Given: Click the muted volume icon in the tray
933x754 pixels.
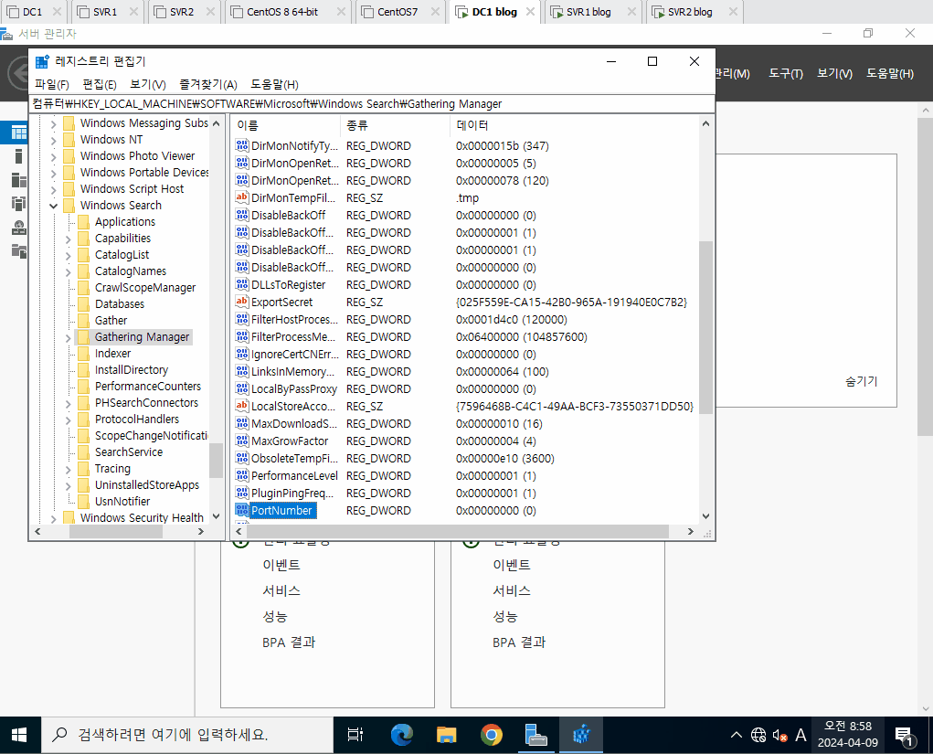Looking at the screenshot, I should pos(780,736).
